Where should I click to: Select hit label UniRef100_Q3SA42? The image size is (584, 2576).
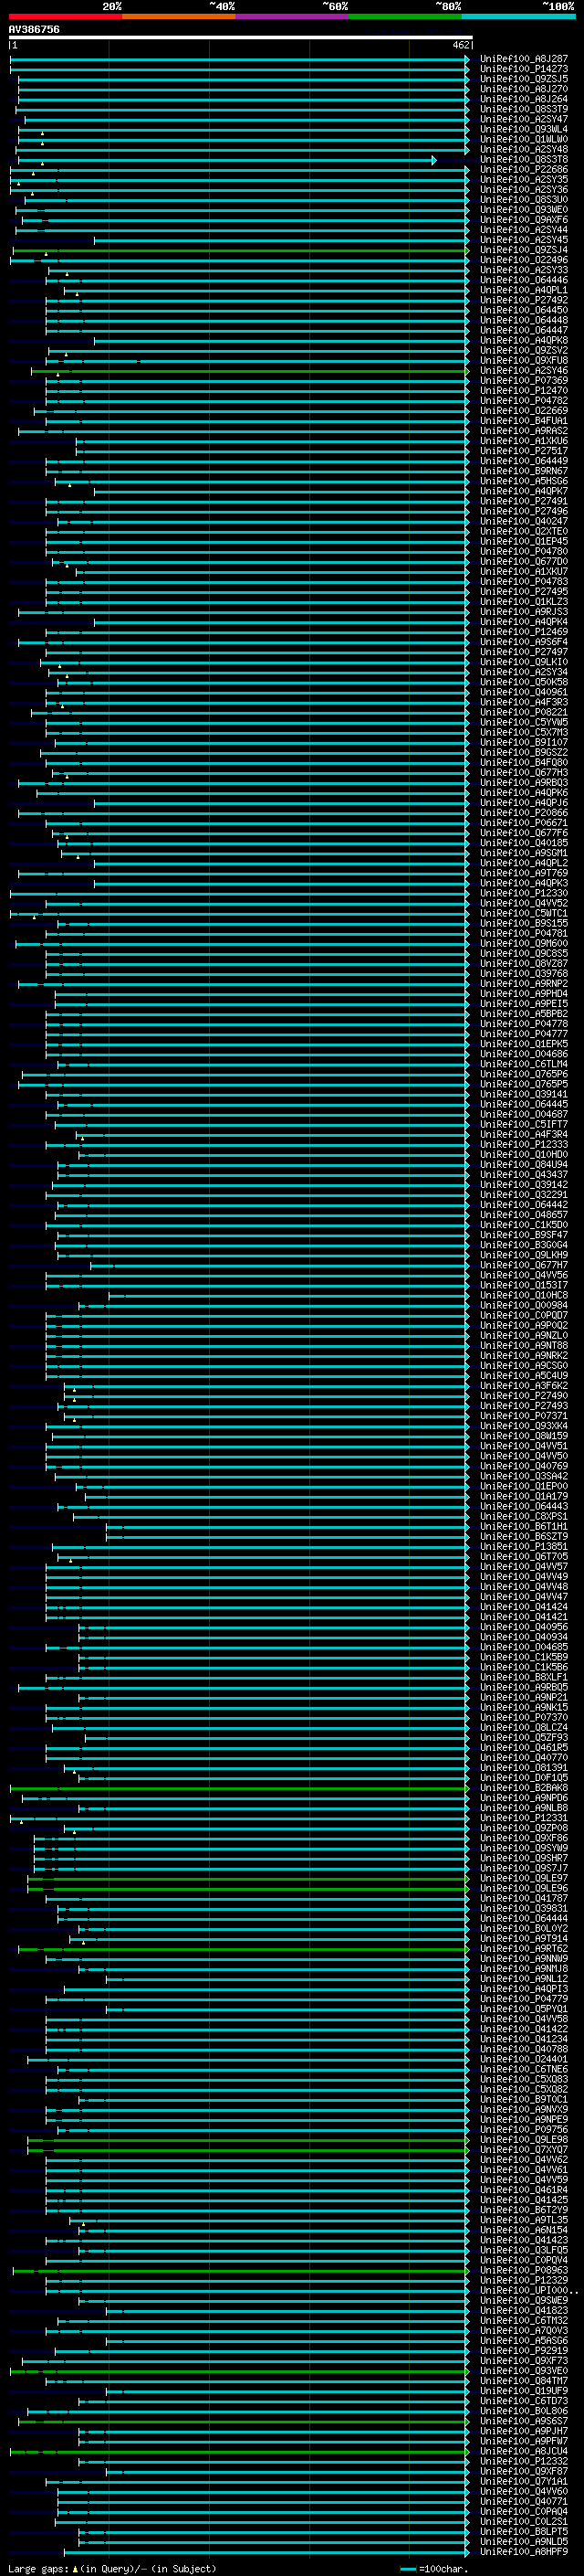[524, 1476]
